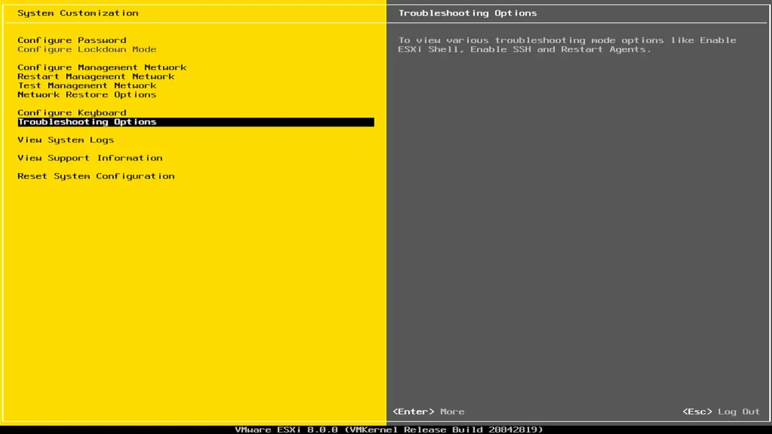Viewport: 772px width, 434px height.
Task: Click the VMware ESXi 8.0.0 build text
Action: click(389, 430)
